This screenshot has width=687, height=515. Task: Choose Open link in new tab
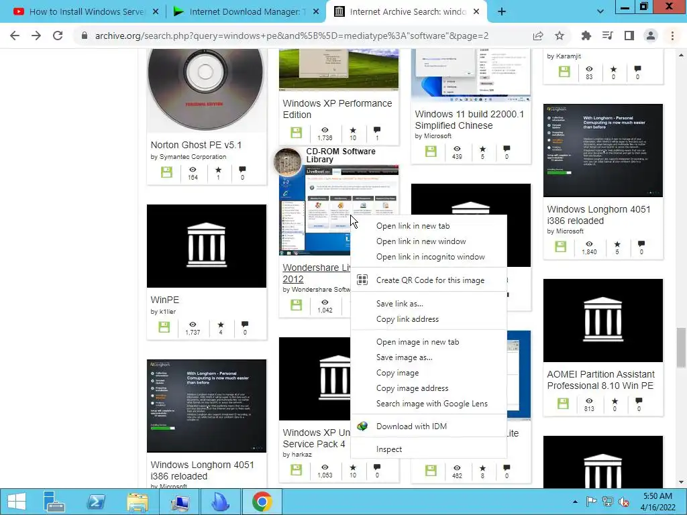pyautogui.click(x=429, y=226)
